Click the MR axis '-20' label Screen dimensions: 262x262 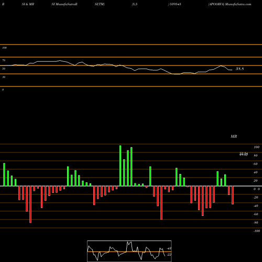pyautogui.click(x=256, y=198)
